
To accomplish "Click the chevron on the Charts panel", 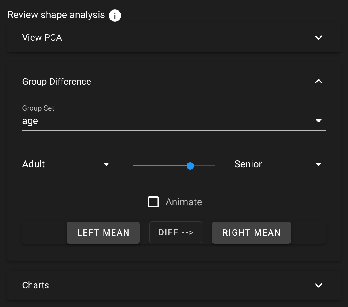I will [319, 285].
